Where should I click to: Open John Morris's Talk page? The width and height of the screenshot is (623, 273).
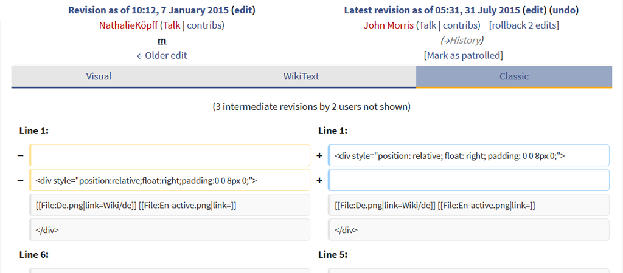(x=428, y=25)
